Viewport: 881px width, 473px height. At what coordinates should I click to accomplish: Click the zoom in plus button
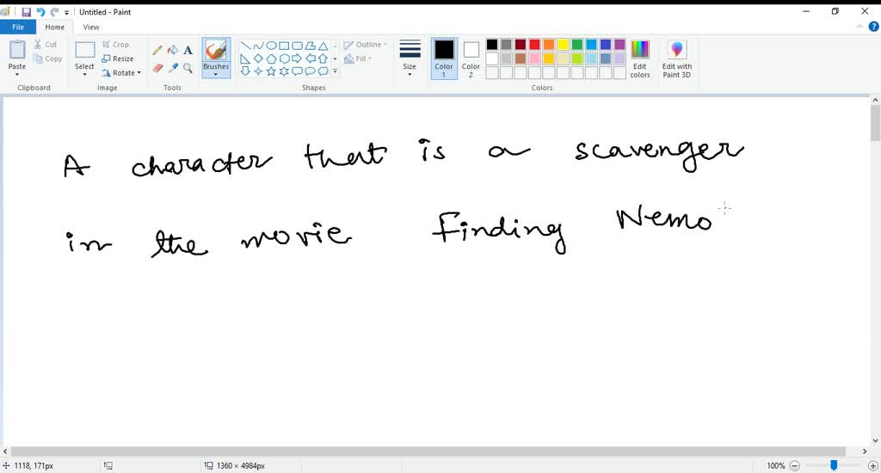coord(869,465)
